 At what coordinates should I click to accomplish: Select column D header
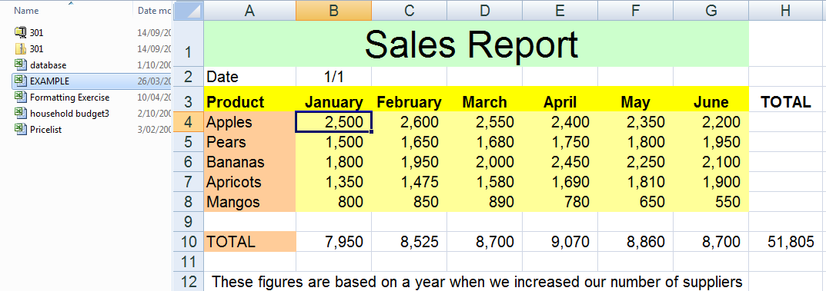485,10
